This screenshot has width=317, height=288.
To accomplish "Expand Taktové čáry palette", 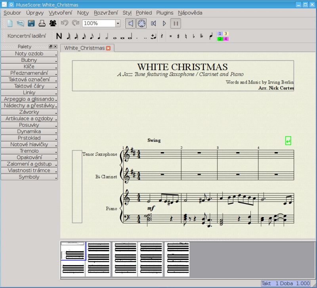I will (x=29, y=86).
